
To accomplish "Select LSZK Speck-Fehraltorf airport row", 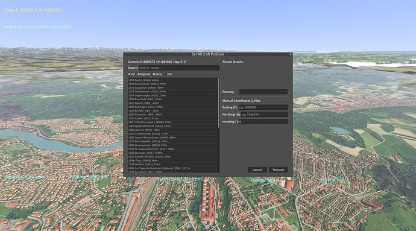I will (x=173, y=126).
